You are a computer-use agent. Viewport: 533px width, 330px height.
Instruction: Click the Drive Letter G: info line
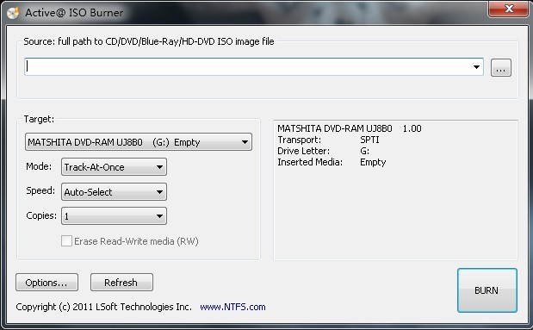click(323, 151)
